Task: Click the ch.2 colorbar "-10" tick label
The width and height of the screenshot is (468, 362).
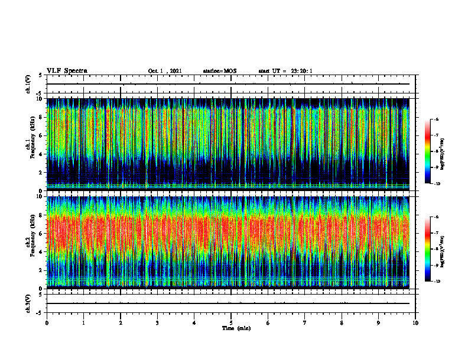Action: tap(437, 282)
